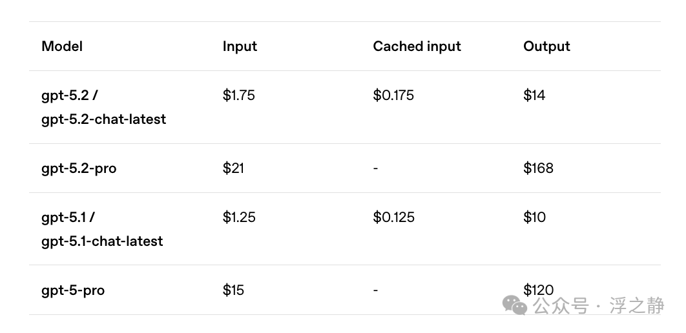Click the 公众号 · 浮之静 watermark text
The width and height of the screenshot is (686, 333).
pos(599,305)
